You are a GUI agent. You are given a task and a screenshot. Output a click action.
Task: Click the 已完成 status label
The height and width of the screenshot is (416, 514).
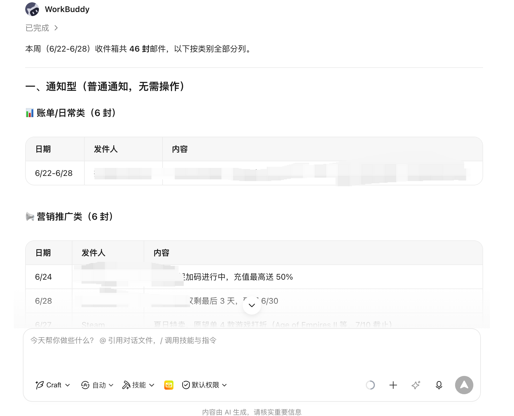pyautogui.click(x=37, y=28)
